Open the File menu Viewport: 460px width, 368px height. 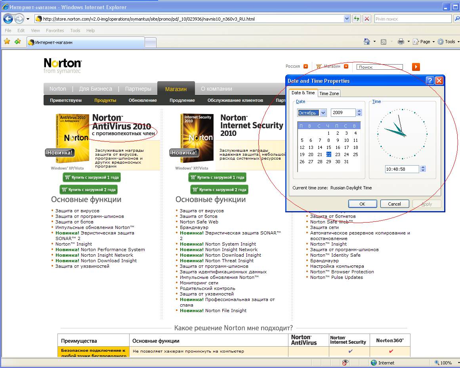pos(8,31)
